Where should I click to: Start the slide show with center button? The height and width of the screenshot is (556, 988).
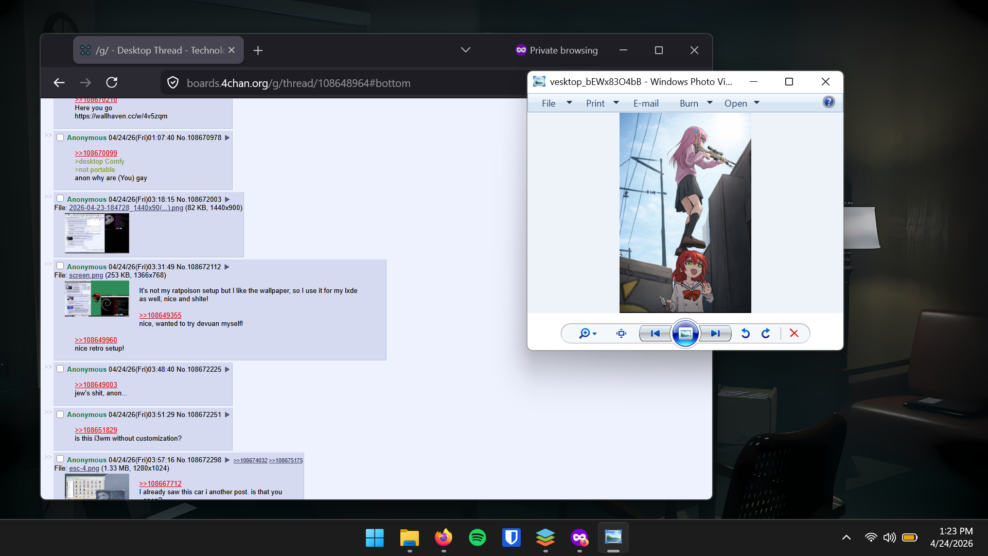(x=685, y=334)
